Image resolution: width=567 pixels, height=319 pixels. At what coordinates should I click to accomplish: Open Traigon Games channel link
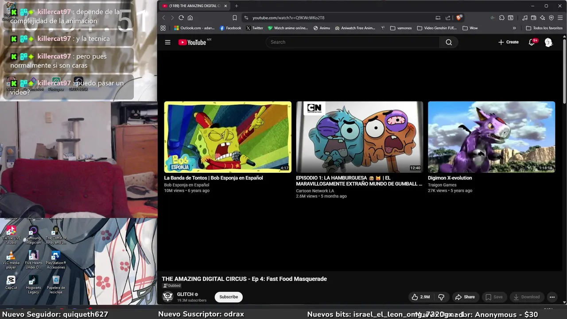(x=442, y=185)
